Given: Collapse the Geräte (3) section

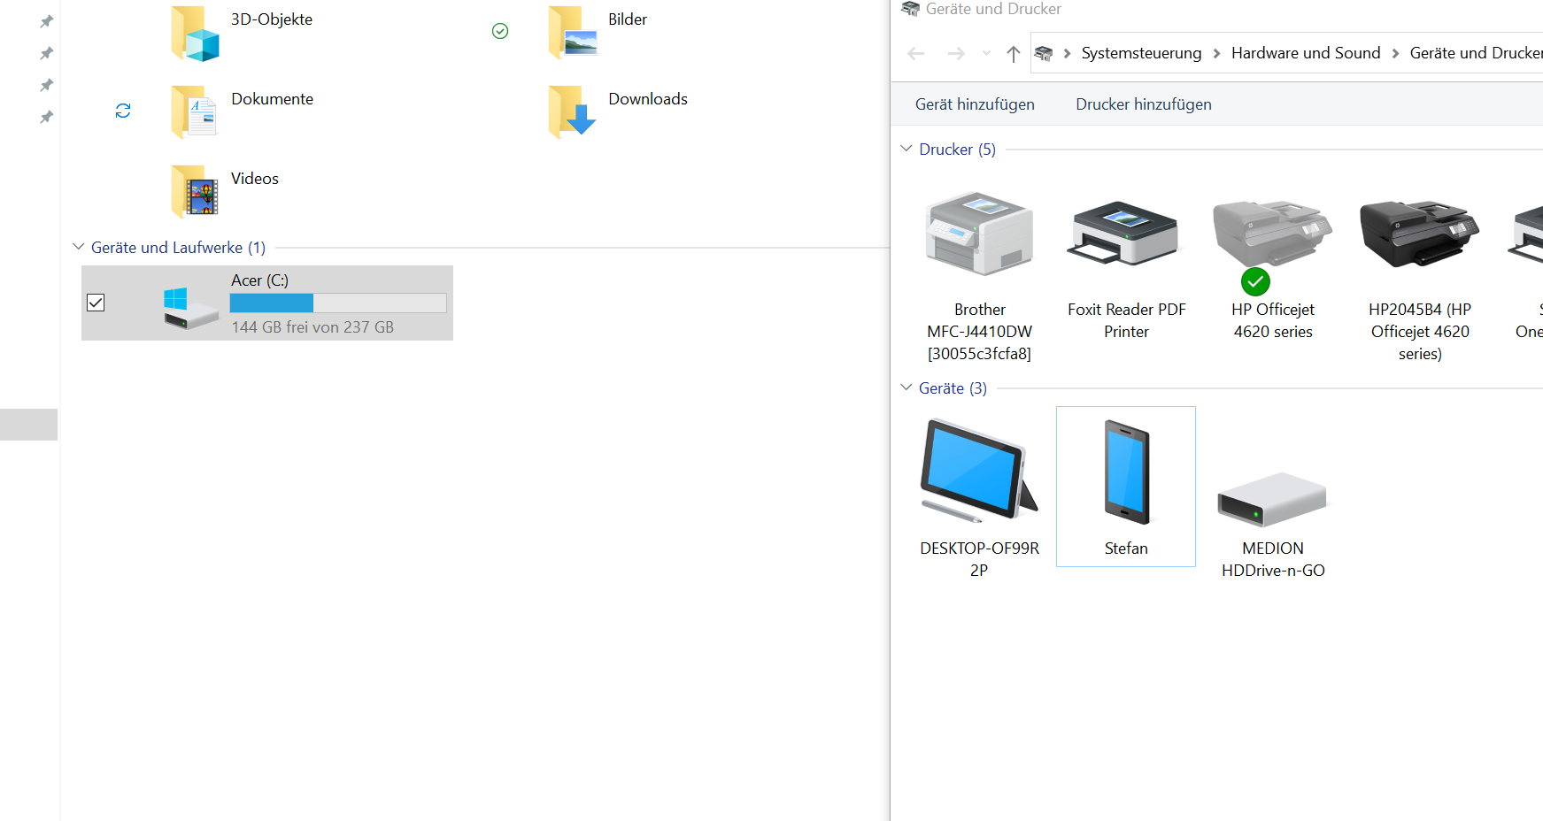Looking at the screenshot, I should point(906,387).
